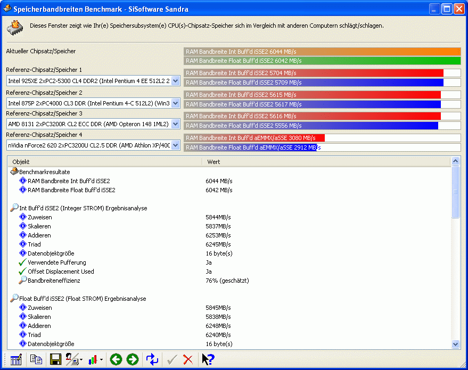The image size is (468, 370).
Task: Click blue Float Buff'd 5709 MB/s bar
Action: pyautogui.click(x=314, y=83)
